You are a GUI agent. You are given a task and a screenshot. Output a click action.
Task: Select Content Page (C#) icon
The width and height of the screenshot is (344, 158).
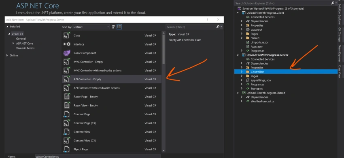67,123
